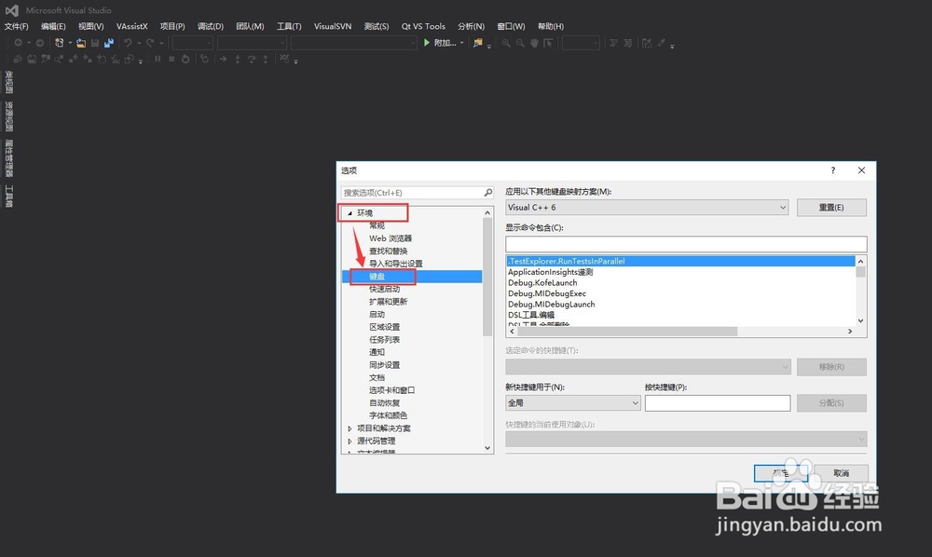Open the Qt VS Tools menu
This screenshot has height=557, width=932.
pos(423,26)
